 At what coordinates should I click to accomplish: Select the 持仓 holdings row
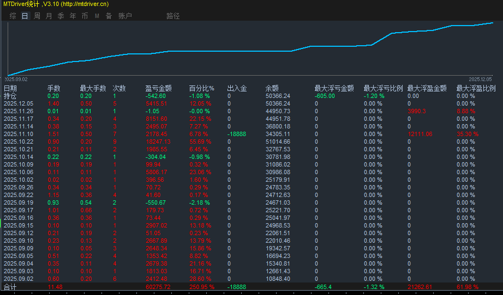tap(10, 96)
